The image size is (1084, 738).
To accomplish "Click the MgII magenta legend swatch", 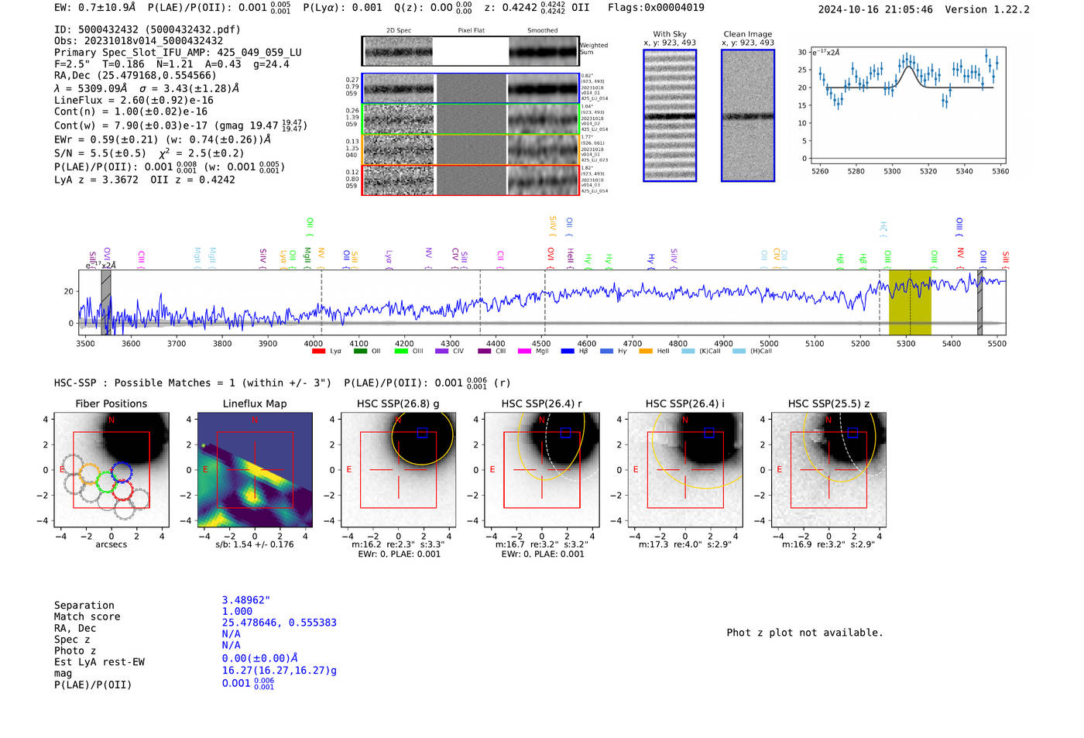I will 523,352.
